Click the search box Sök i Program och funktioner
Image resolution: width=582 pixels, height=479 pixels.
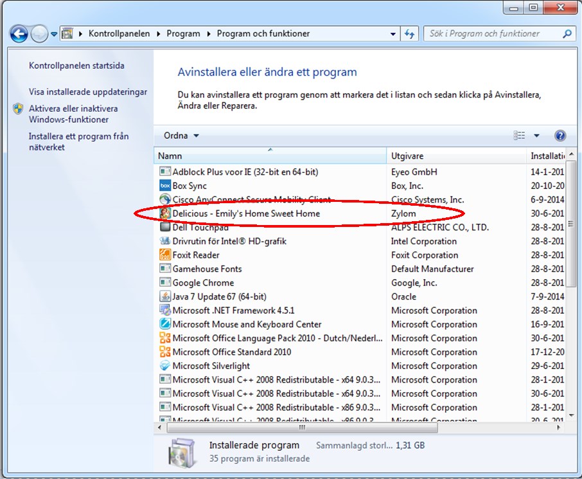click(491, 33)
